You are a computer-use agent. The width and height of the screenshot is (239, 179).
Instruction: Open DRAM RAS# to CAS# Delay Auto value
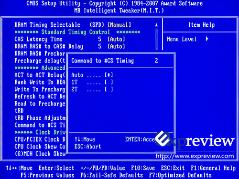point(116,46)
